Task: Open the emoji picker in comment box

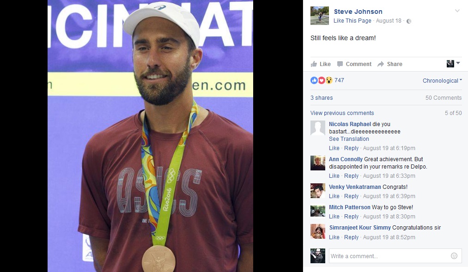Action: (454, 256)
